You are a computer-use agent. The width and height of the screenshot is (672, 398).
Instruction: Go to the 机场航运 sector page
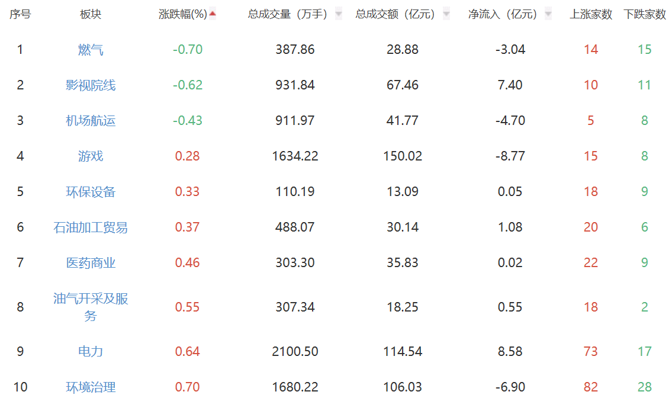(x=91, y=121)
